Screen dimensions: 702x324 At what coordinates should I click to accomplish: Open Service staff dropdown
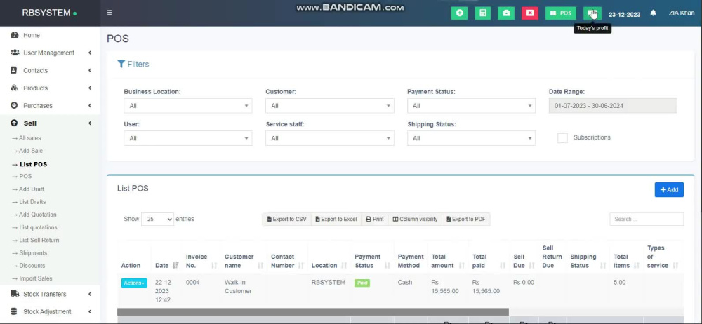click(x=330, y=138)
